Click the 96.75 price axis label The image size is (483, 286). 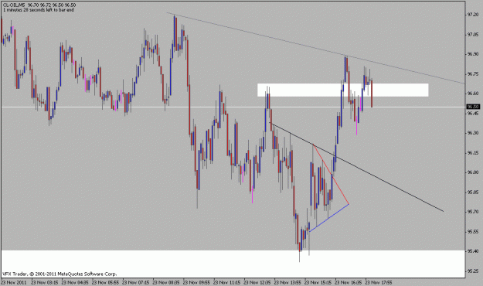click(x=473, y=73)
